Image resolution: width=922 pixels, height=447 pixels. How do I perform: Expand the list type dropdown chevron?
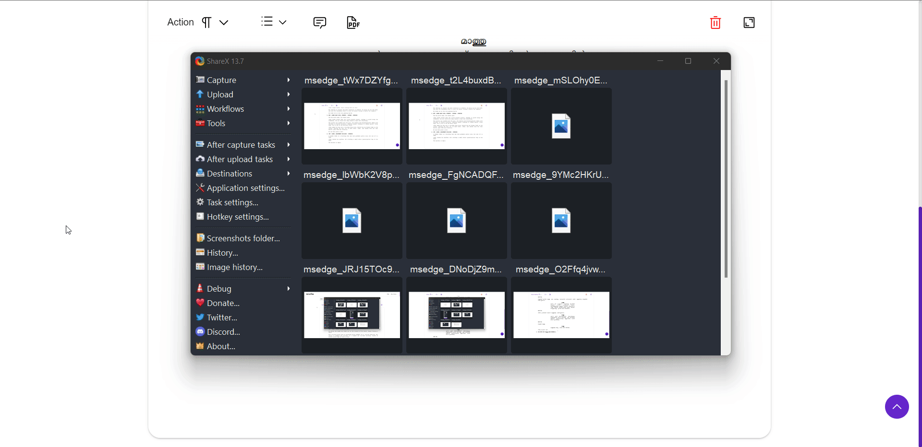point(283,23)
